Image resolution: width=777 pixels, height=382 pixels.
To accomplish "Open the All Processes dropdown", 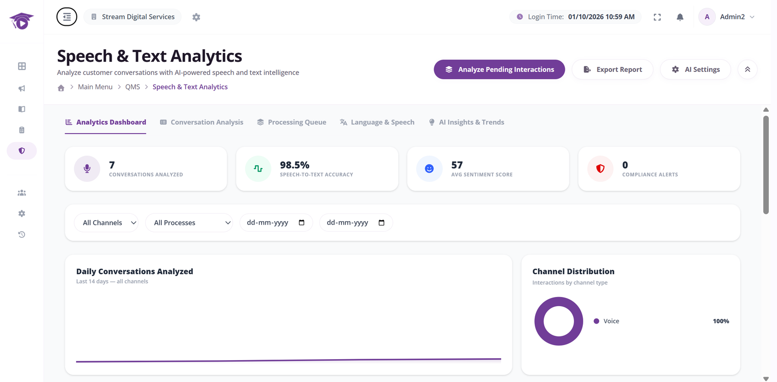I will click(x=189, y=223).
